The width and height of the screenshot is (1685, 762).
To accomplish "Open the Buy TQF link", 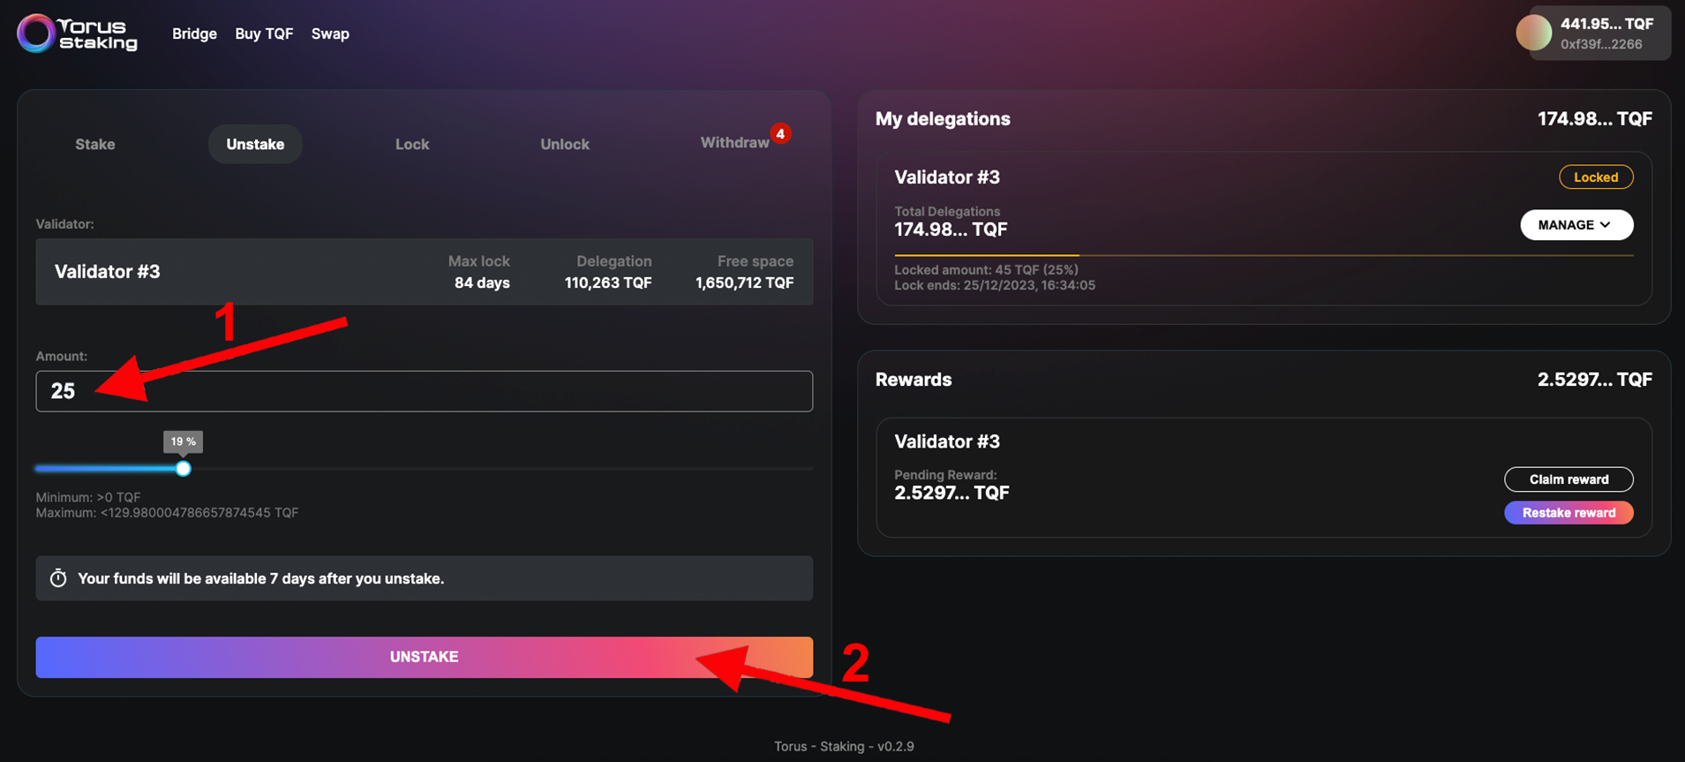I will point(264,34).
